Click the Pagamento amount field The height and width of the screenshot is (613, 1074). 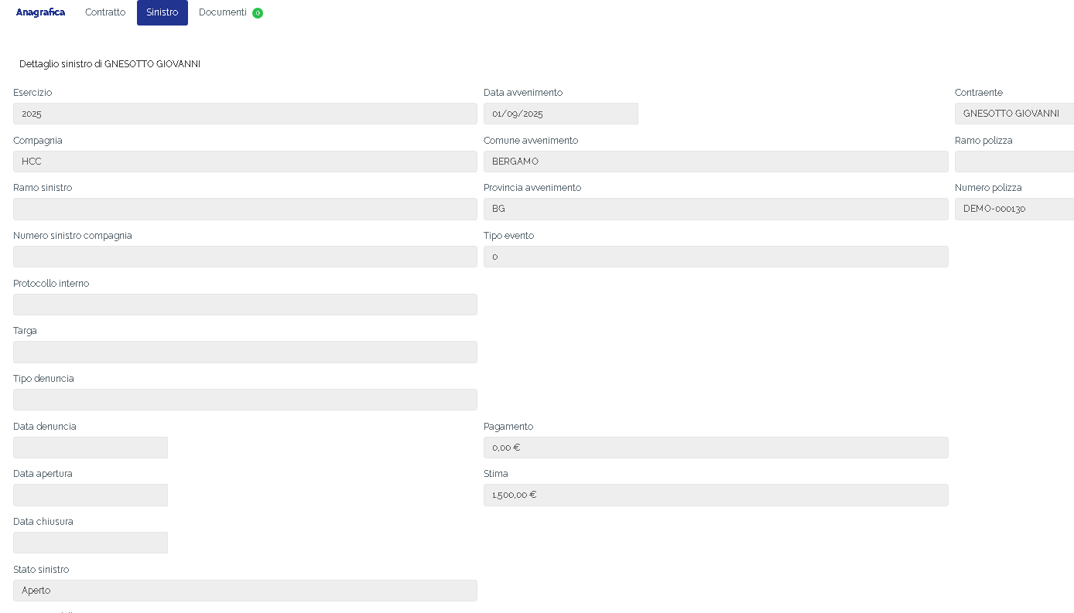[715, 448]
